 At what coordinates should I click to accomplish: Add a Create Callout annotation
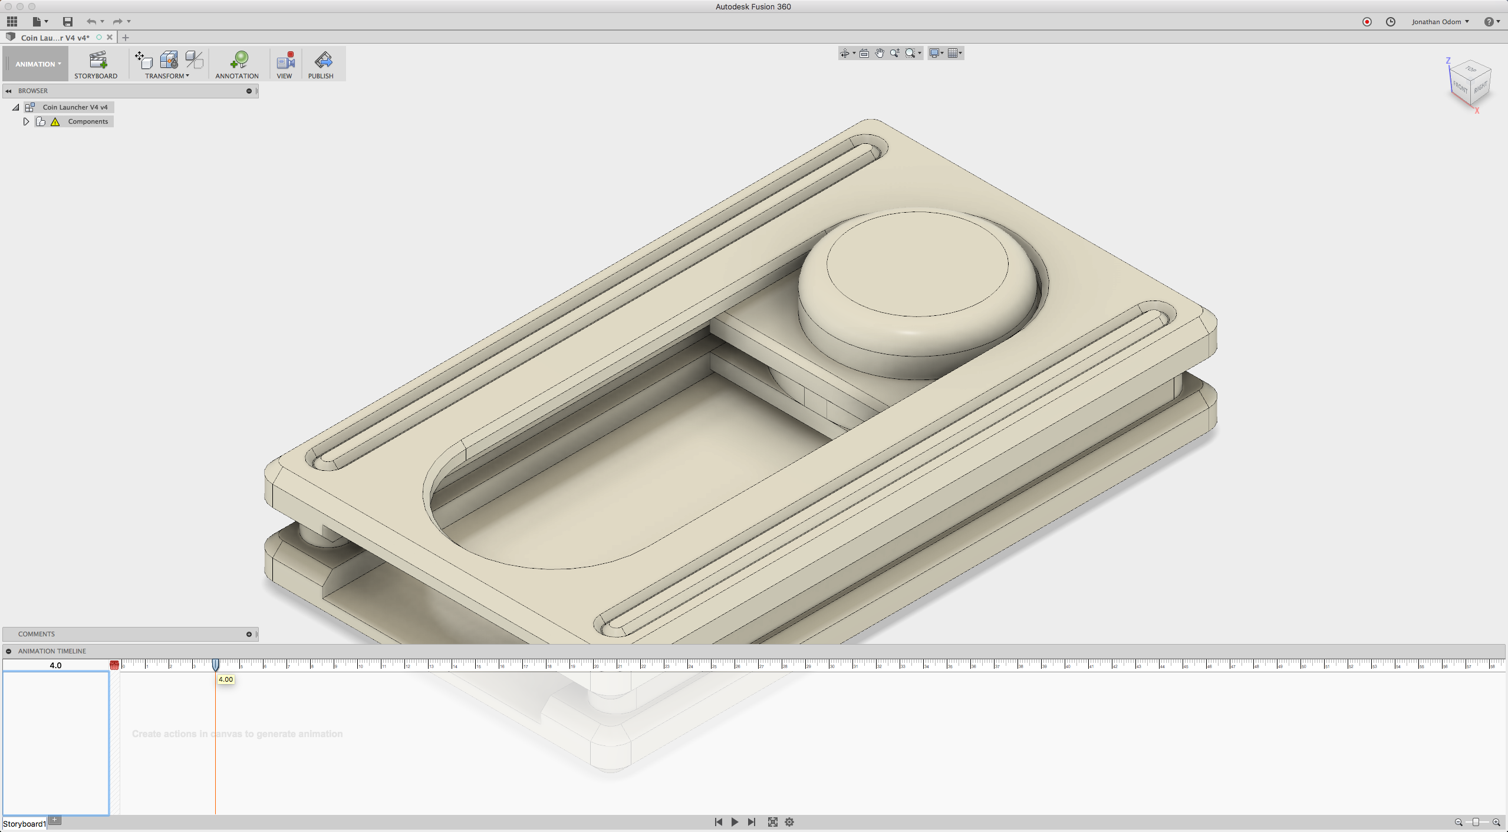(238, 60)
